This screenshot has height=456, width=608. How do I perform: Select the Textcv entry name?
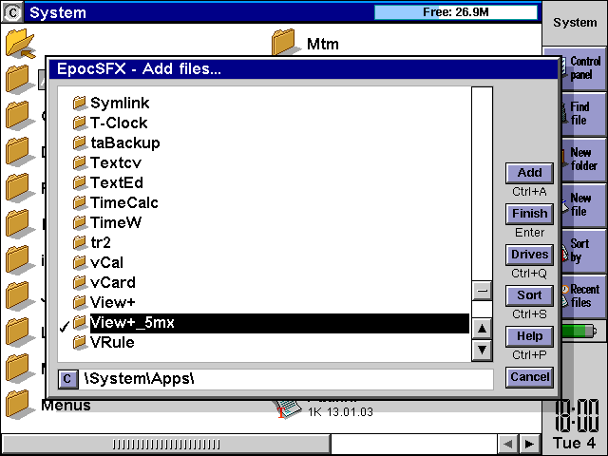point(116,162)
